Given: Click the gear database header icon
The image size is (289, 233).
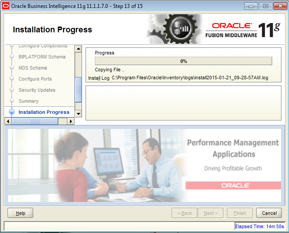Looking at the screenshot, I should coord(180,28).
